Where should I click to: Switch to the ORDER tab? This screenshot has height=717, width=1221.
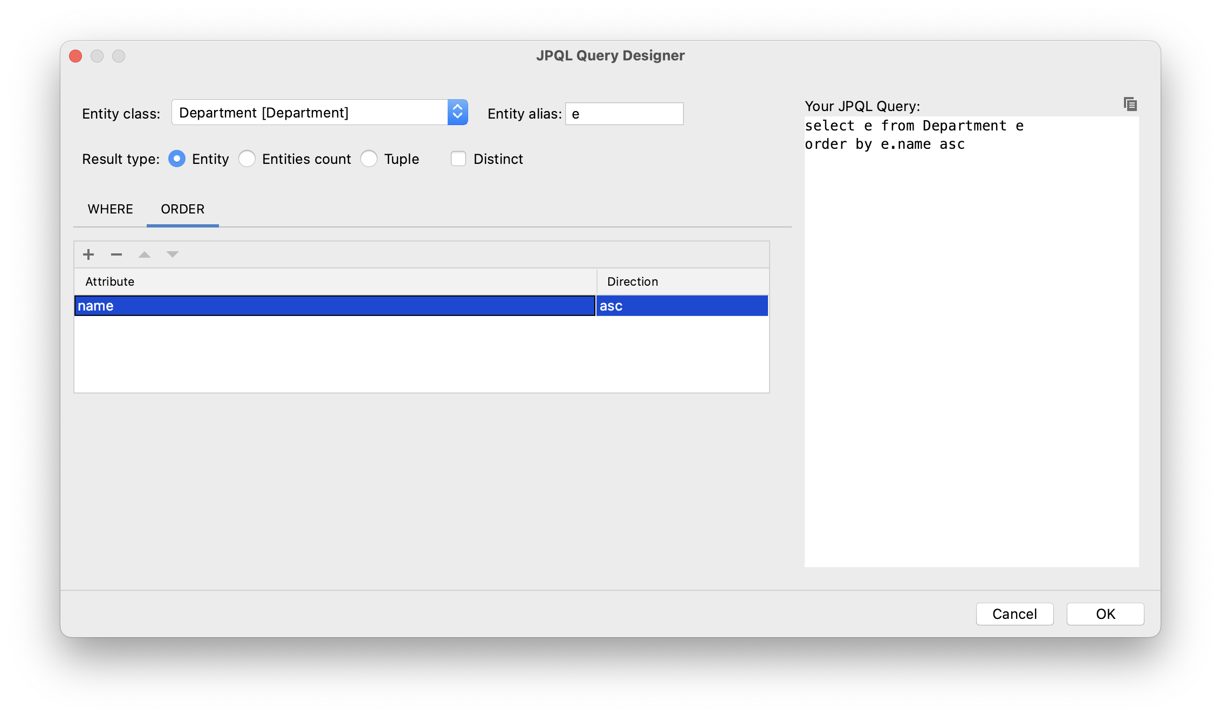183,209
